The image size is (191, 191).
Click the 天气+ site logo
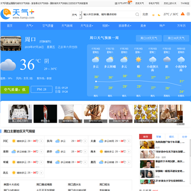click(18, 14)
